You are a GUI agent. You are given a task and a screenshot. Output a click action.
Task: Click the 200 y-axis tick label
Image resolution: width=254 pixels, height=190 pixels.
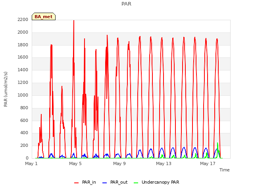click(24, 145)
